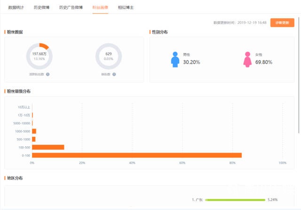This screenshot has height=210, width=301.
Task: Click the 100-500 fan level bar
Action: (48, 147)
